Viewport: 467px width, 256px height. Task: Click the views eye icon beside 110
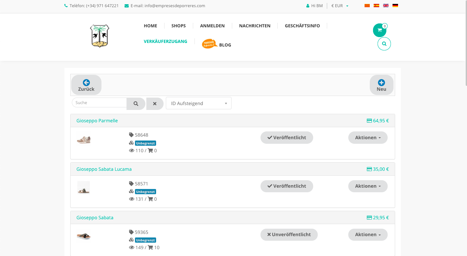tap(132, 151)
